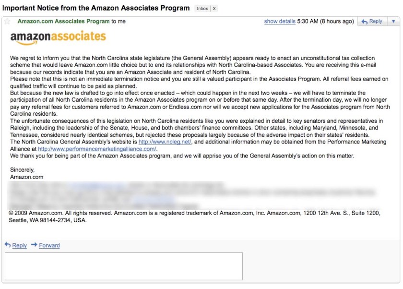
Task: Visit the performancemarketingalliance.com link
Action: [97, 149]
